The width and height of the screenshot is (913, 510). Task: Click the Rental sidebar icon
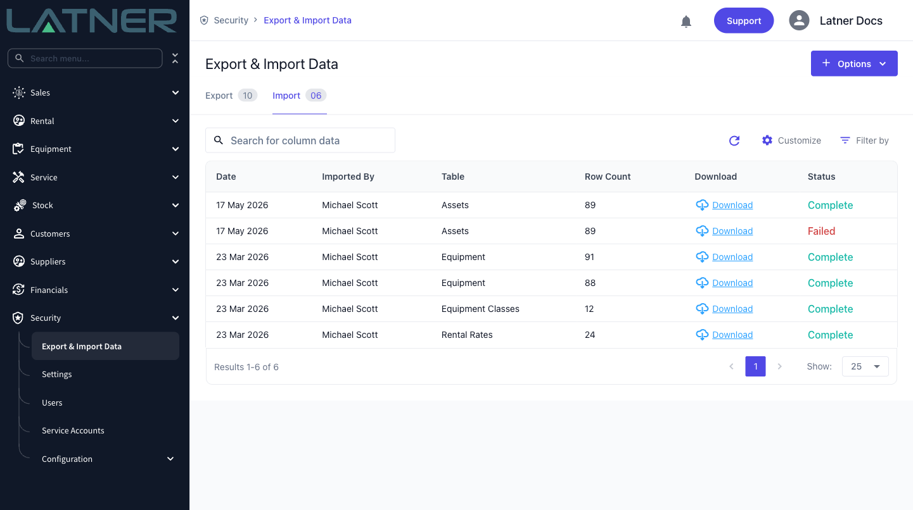point(19,121)
